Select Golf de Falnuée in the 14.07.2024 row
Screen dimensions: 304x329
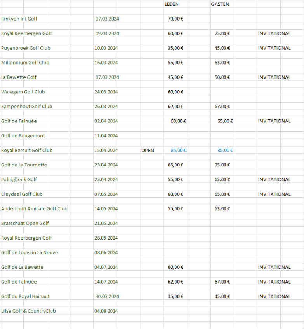[19, 282]
